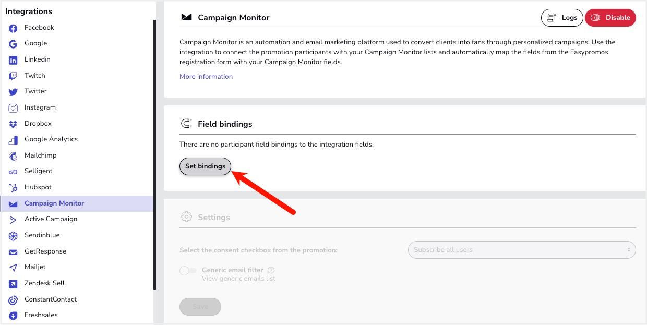Select the Campaign Monitor menu item
The image size is (647, 325).
coord(77,203)
